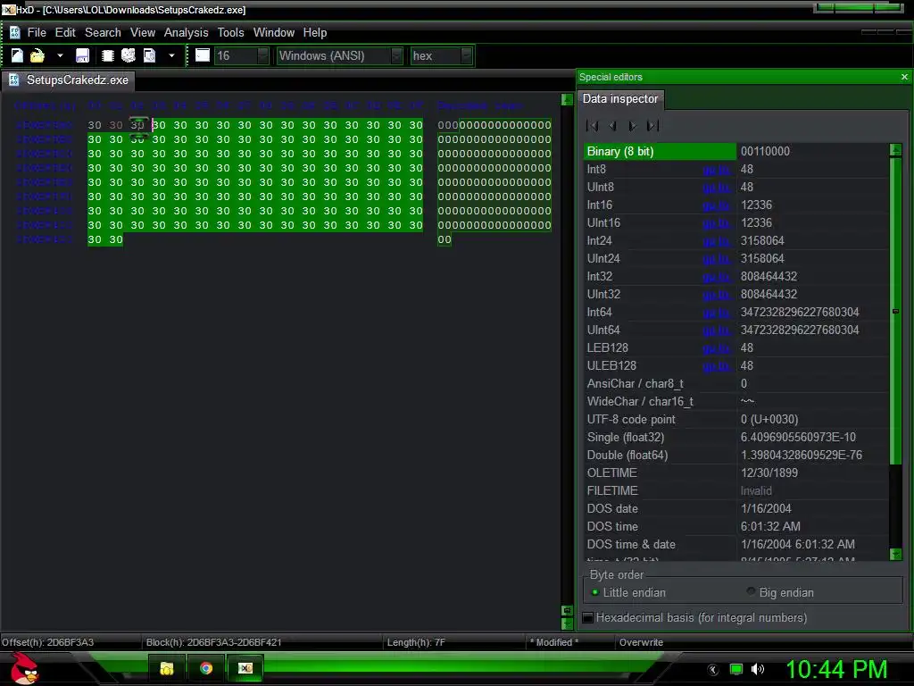Viewport: 914px width, 686px height.
Task: Open the Help menu
Action: click(x=315, y=33)
